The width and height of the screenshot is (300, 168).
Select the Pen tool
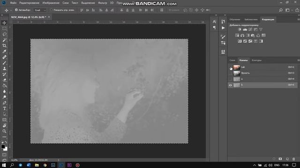tap(4, 103)
